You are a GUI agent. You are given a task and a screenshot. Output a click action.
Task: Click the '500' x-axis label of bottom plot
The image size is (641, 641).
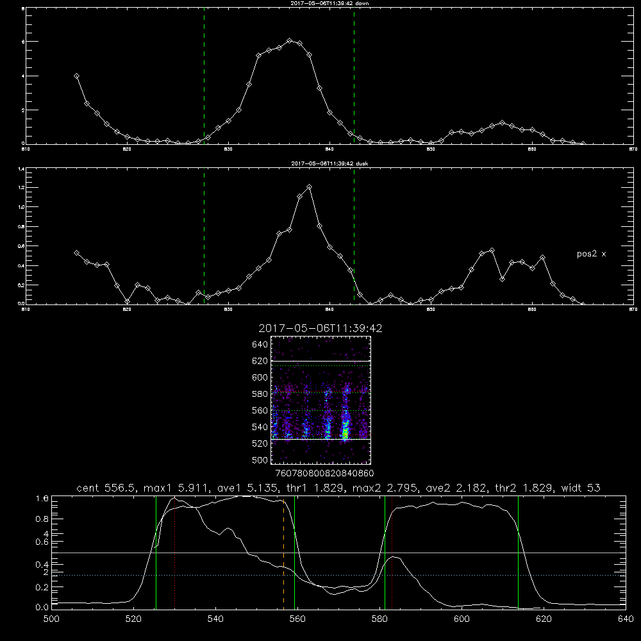click(51, 619)
